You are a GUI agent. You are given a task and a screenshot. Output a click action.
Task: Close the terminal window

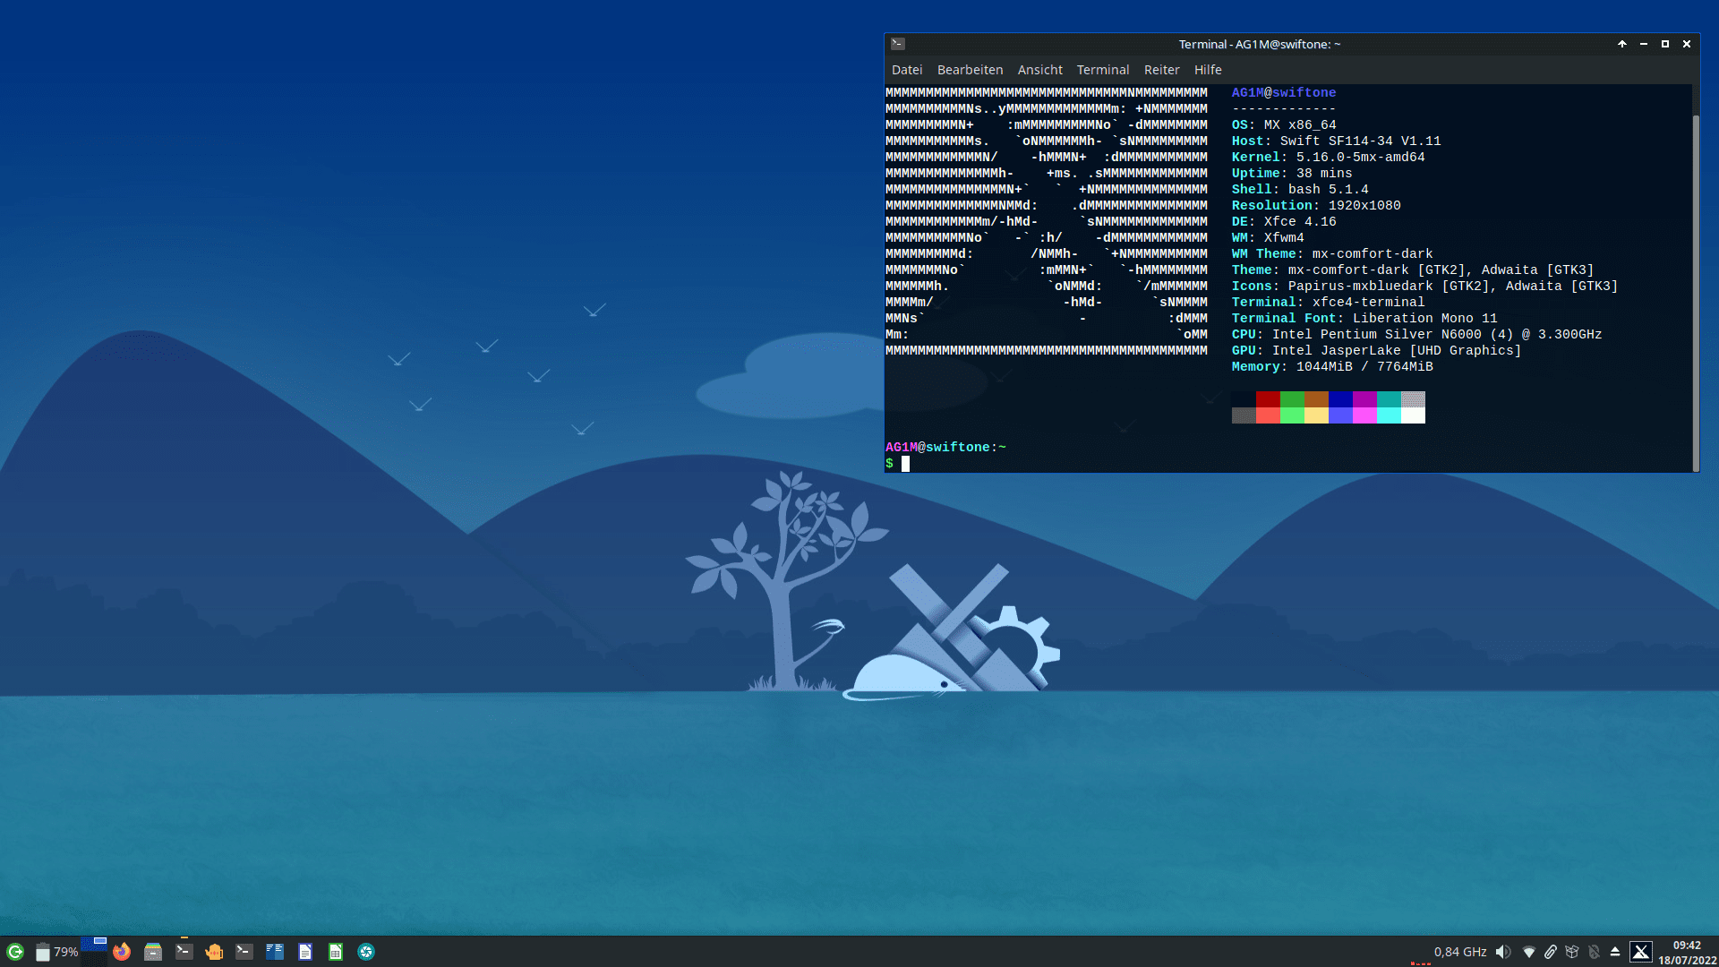pyautogui.click(x=1686, y=44)
